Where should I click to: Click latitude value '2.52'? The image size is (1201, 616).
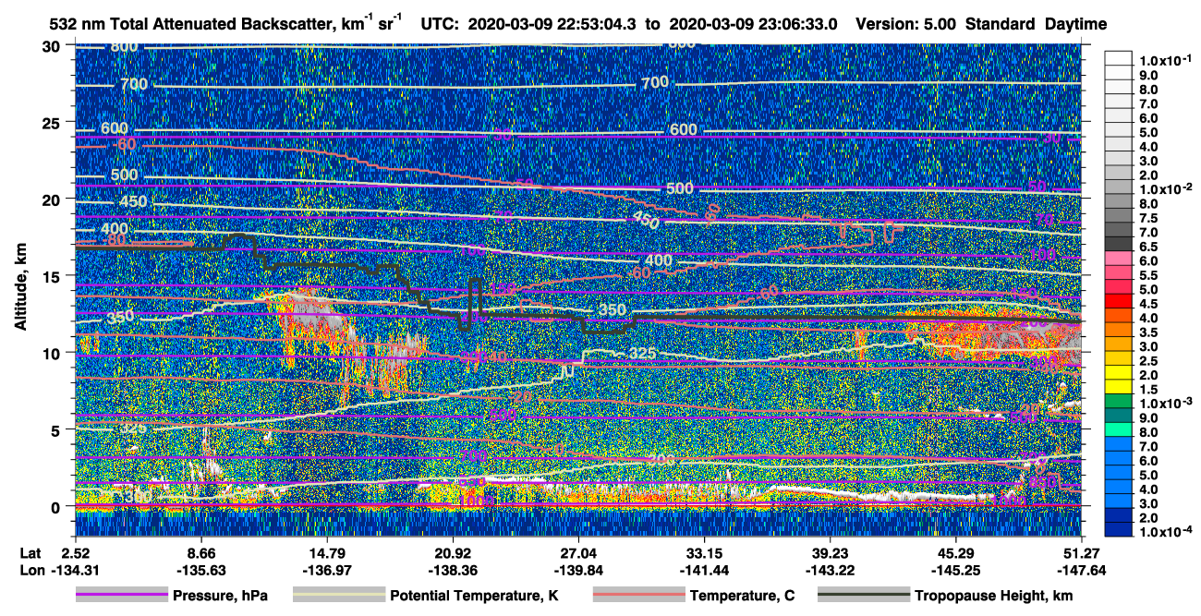pos(75,552)
